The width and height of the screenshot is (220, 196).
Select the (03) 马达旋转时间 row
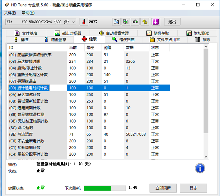(x=89, y=61)
